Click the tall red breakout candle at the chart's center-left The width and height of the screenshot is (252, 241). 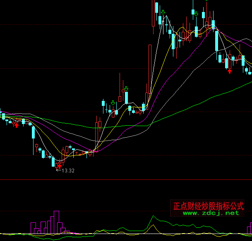(x=97, y=136)
